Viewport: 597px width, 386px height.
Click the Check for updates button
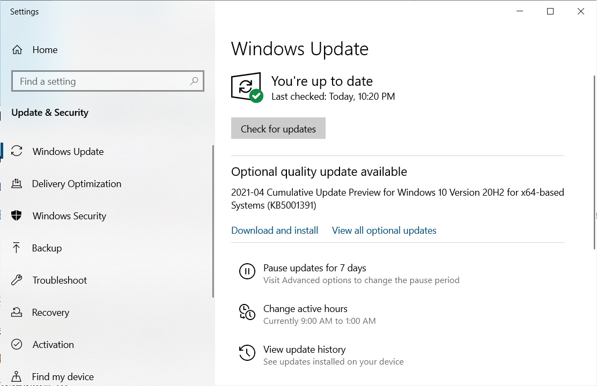278,128
